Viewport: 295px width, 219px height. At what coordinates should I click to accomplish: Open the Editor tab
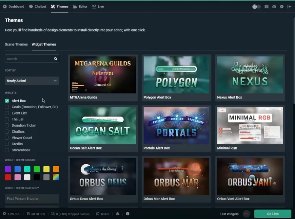click(x=80, y=7)
